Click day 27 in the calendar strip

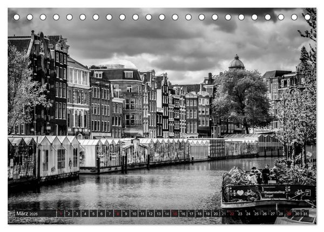(273, 214)
